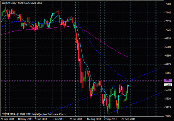Click the 29 Sep 2011 date label
The image size is (174, 121).
point(129,119)
